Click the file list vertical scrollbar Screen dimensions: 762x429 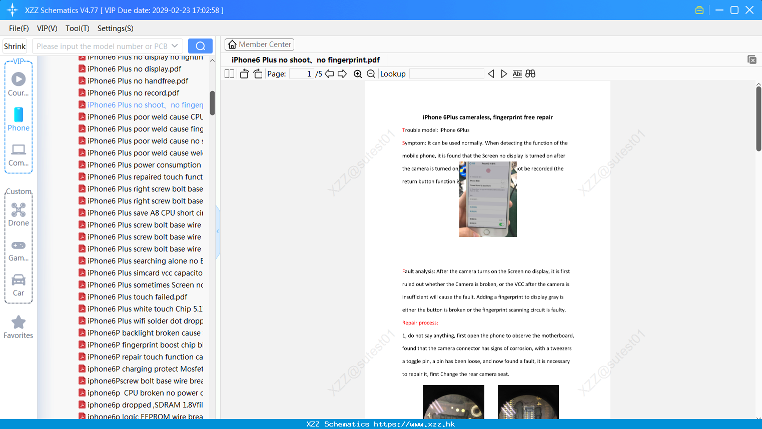click(x=212, y=103)
